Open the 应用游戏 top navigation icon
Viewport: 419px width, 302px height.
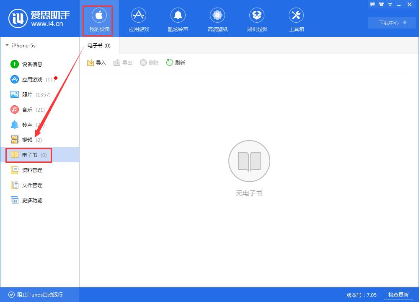[x=139, y=20]
